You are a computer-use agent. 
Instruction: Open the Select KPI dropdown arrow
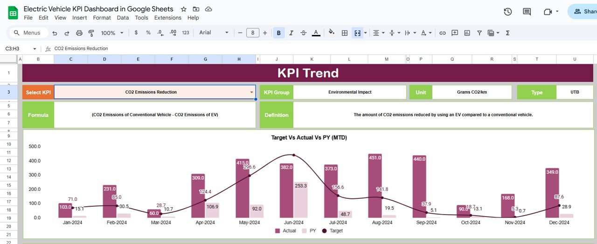point(252,92)
